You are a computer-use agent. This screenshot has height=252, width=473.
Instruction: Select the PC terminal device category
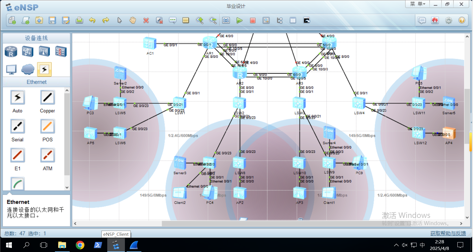(x=11, y=69)
